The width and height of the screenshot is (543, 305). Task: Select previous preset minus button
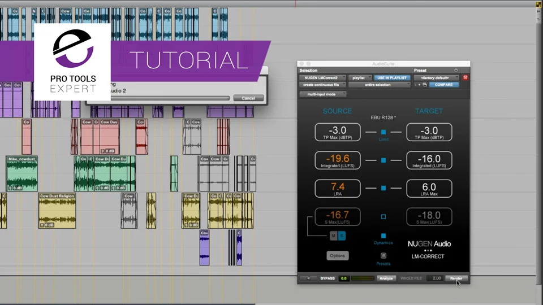click(x=416, y=85)
